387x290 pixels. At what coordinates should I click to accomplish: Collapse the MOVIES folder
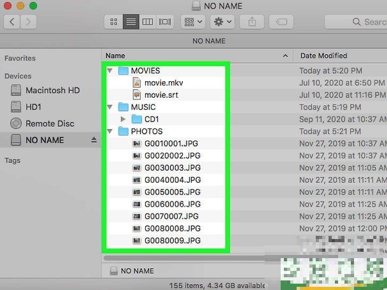[110, 71]
